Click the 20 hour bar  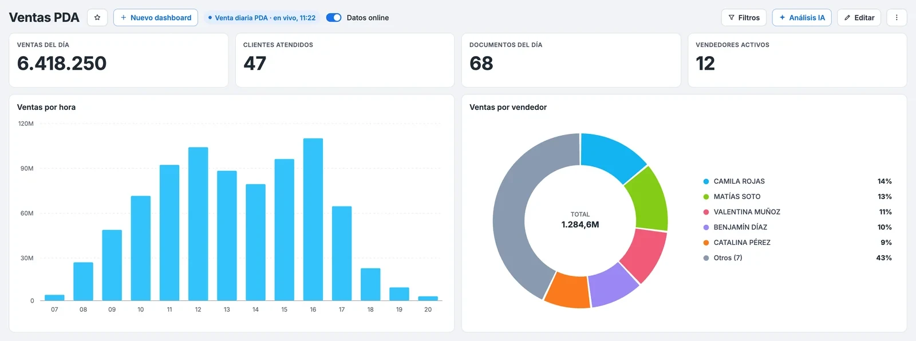[x=428, y=298]
